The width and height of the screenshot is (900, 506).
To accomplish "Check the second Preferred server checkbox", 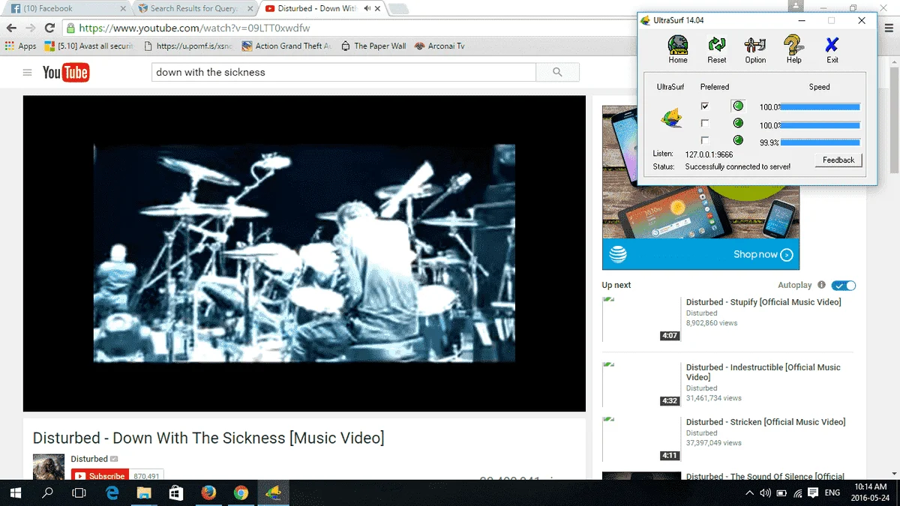I will [705, 123].
